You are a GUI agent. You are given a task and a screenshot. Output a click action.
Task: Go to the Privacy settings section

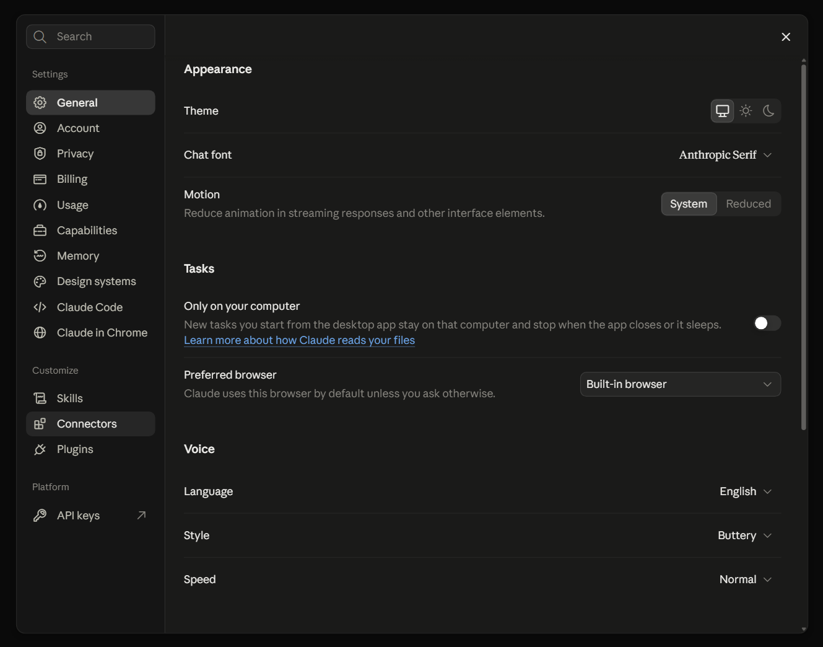(x=90, y=153)
